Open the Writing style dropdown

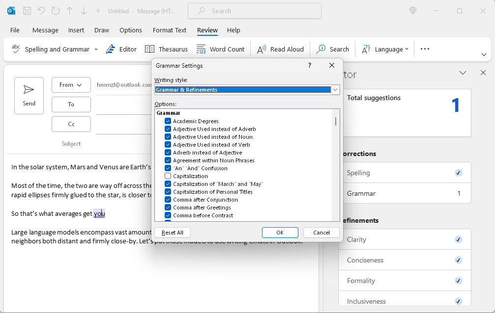click(335, 90)
